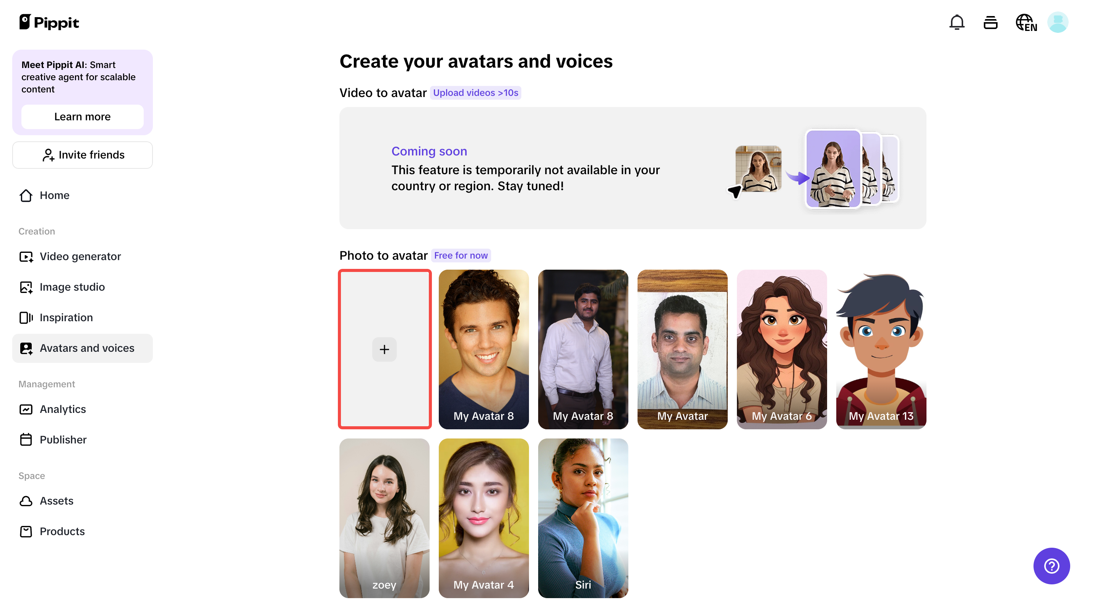Select the Video generator tool
This screenshot has height=605, width=1100.
coord(80,256)
